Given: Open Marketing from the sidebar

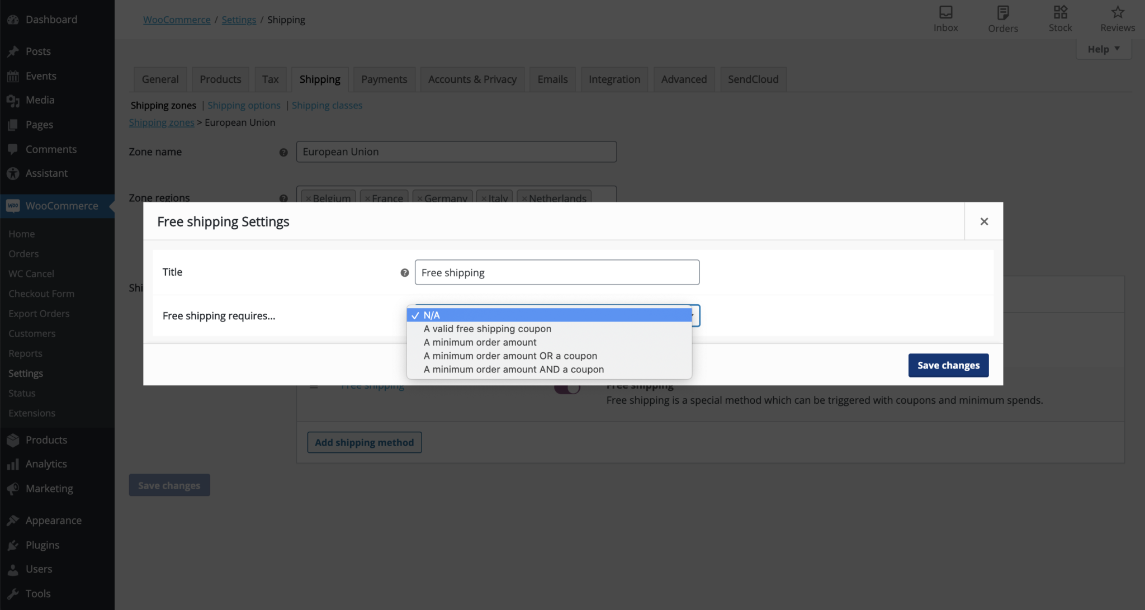Looking at the screenshot, I should pos(49,488).
